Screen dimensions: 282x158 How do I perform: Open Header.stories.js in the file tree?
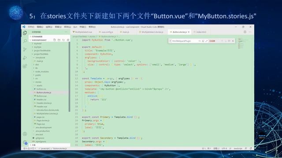tap(44, 103)
